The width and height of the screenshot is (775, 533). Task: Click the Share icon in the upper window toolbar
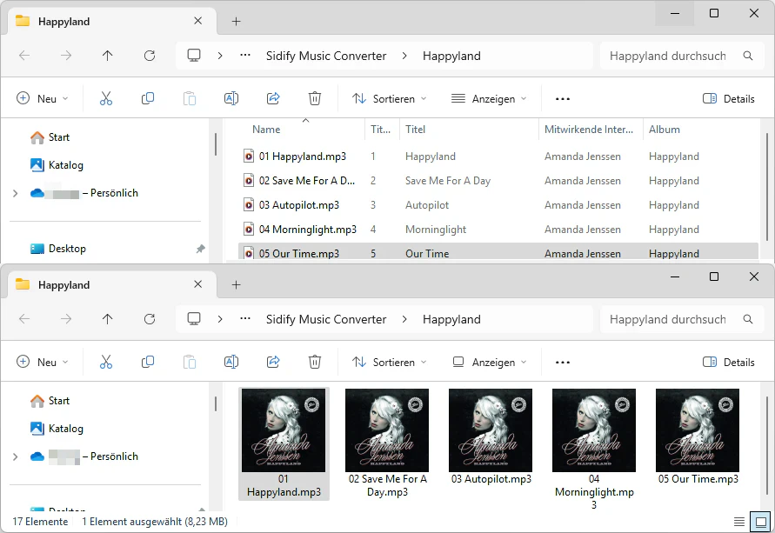tap(273, 98)
